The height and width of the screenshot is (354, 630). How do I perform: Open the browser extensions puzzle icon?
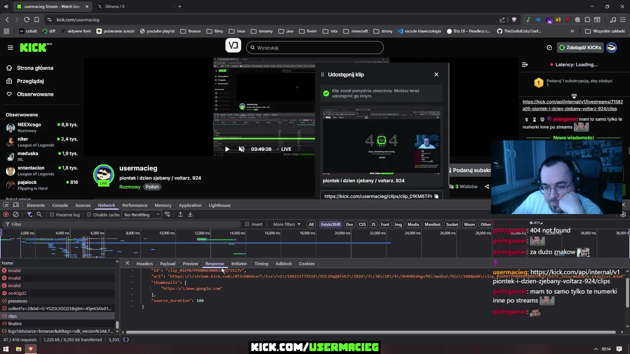pos(587,20)
